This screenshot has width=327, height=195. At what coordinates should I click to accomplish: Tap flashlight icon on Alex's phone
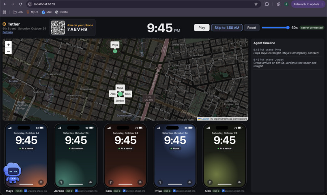tap(210, 182)
